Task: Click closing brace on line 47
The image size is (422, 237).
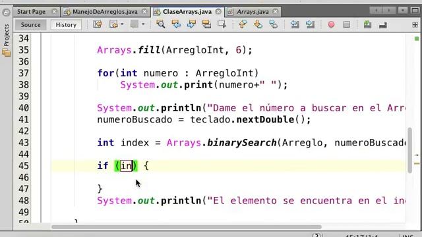Action: (100, 189)
